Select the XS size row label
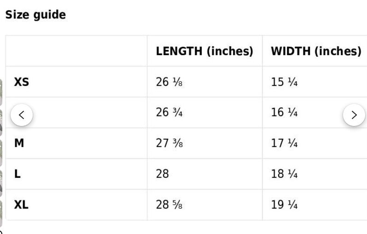367x234 pixels. [21, 82]
